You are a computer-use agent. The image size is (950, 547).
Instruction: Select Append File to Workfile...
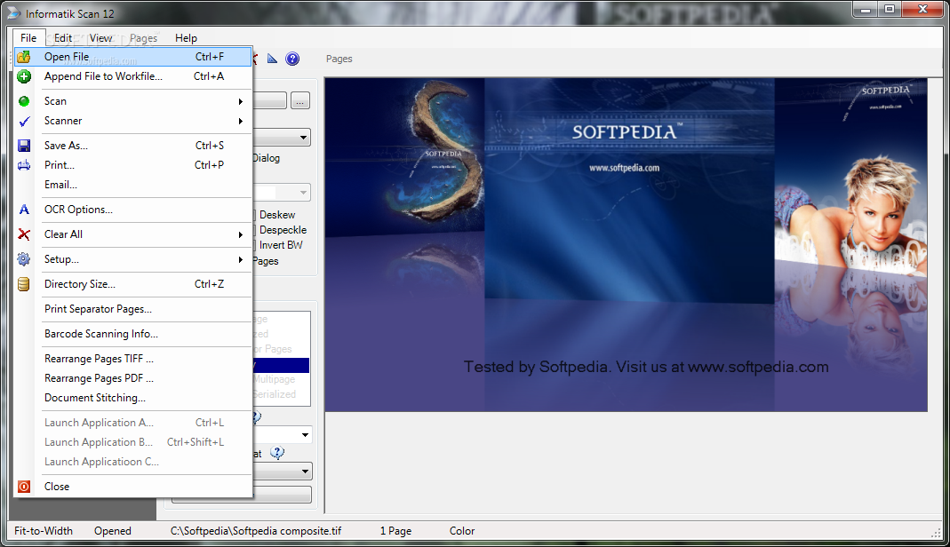tap(132, 76)
